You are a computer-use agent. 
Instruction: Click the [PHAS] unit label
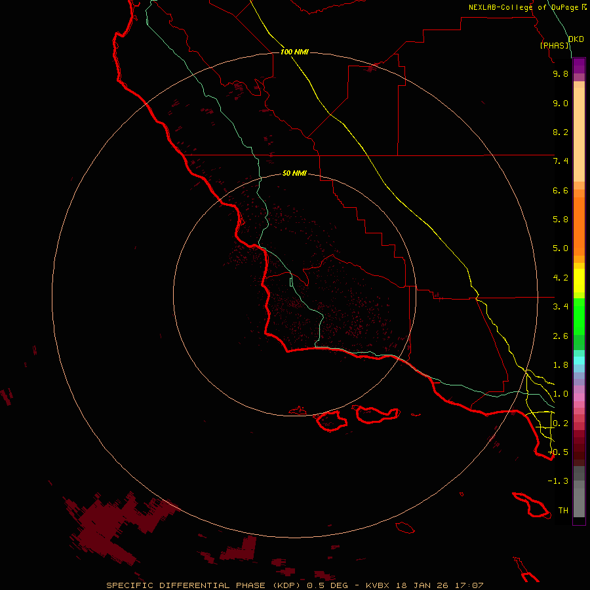(x=555, y=45)
